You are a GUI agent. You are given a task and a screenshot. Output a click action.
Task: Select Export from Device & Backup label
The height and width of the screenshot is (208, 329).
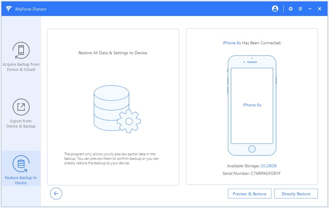[x=21, y=123]
